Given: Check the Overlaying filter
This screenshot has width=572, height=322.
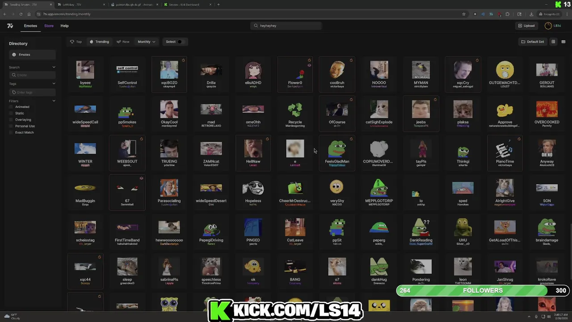Looking at the screenshot, I should [11, 119].
